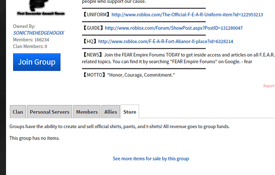
Task: Switch to the Personal Servers tab
Action: [x=49, y=112]
